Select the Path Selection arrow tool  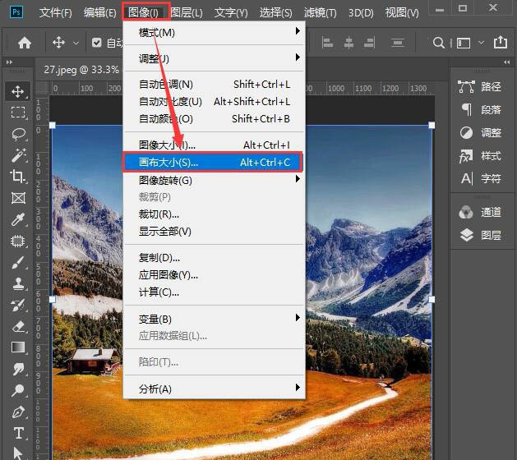point(18,453)
